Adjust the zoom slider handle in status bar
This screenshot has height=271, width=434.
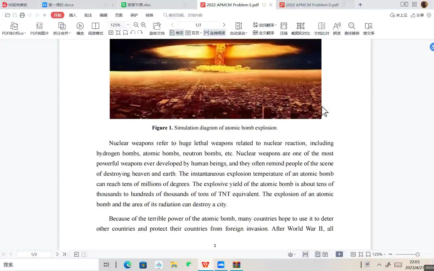point(417,254)
